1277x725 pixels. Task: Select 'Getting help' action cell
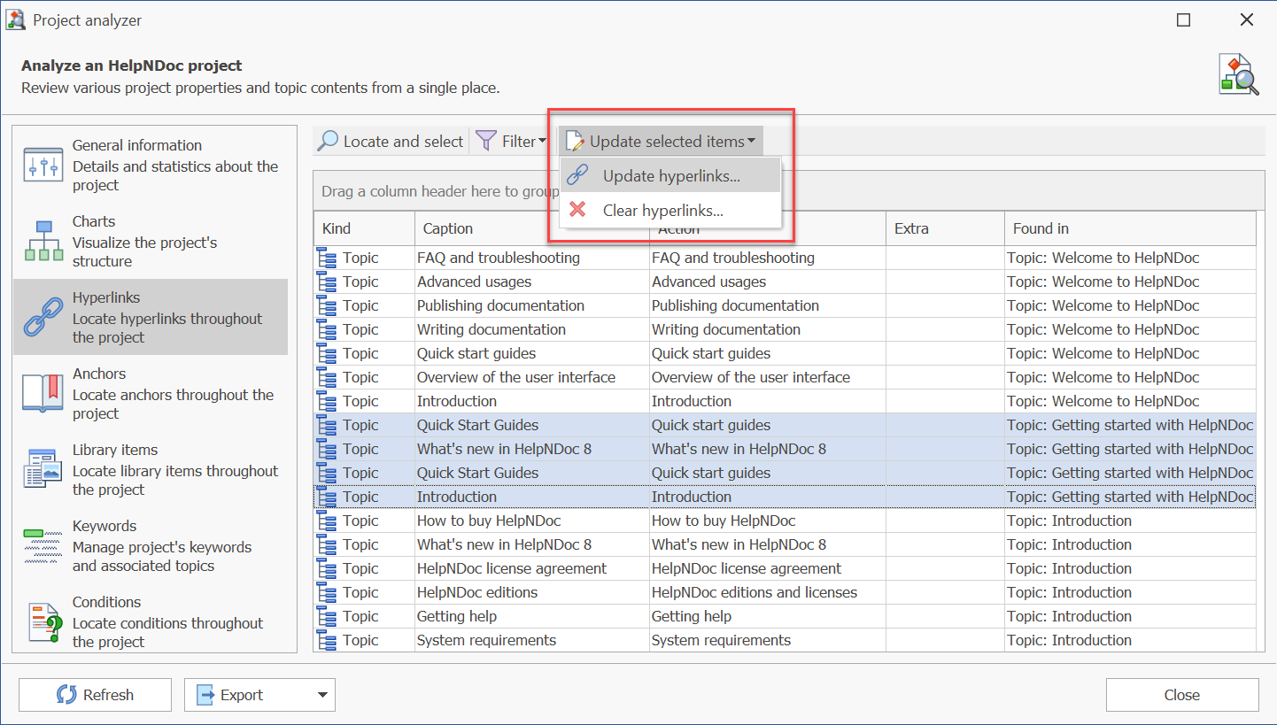(x=768, y=616)
